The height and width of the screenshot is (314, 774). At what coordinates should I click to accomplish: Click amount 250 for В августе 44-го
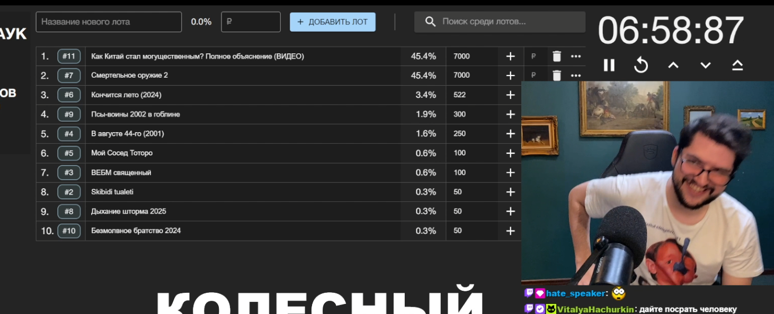459,134
